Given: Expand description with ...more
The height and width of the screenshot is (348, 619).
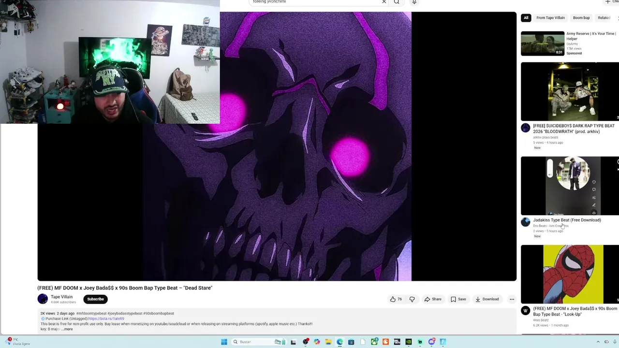Looking at the screenshot, I should point(68,329).
